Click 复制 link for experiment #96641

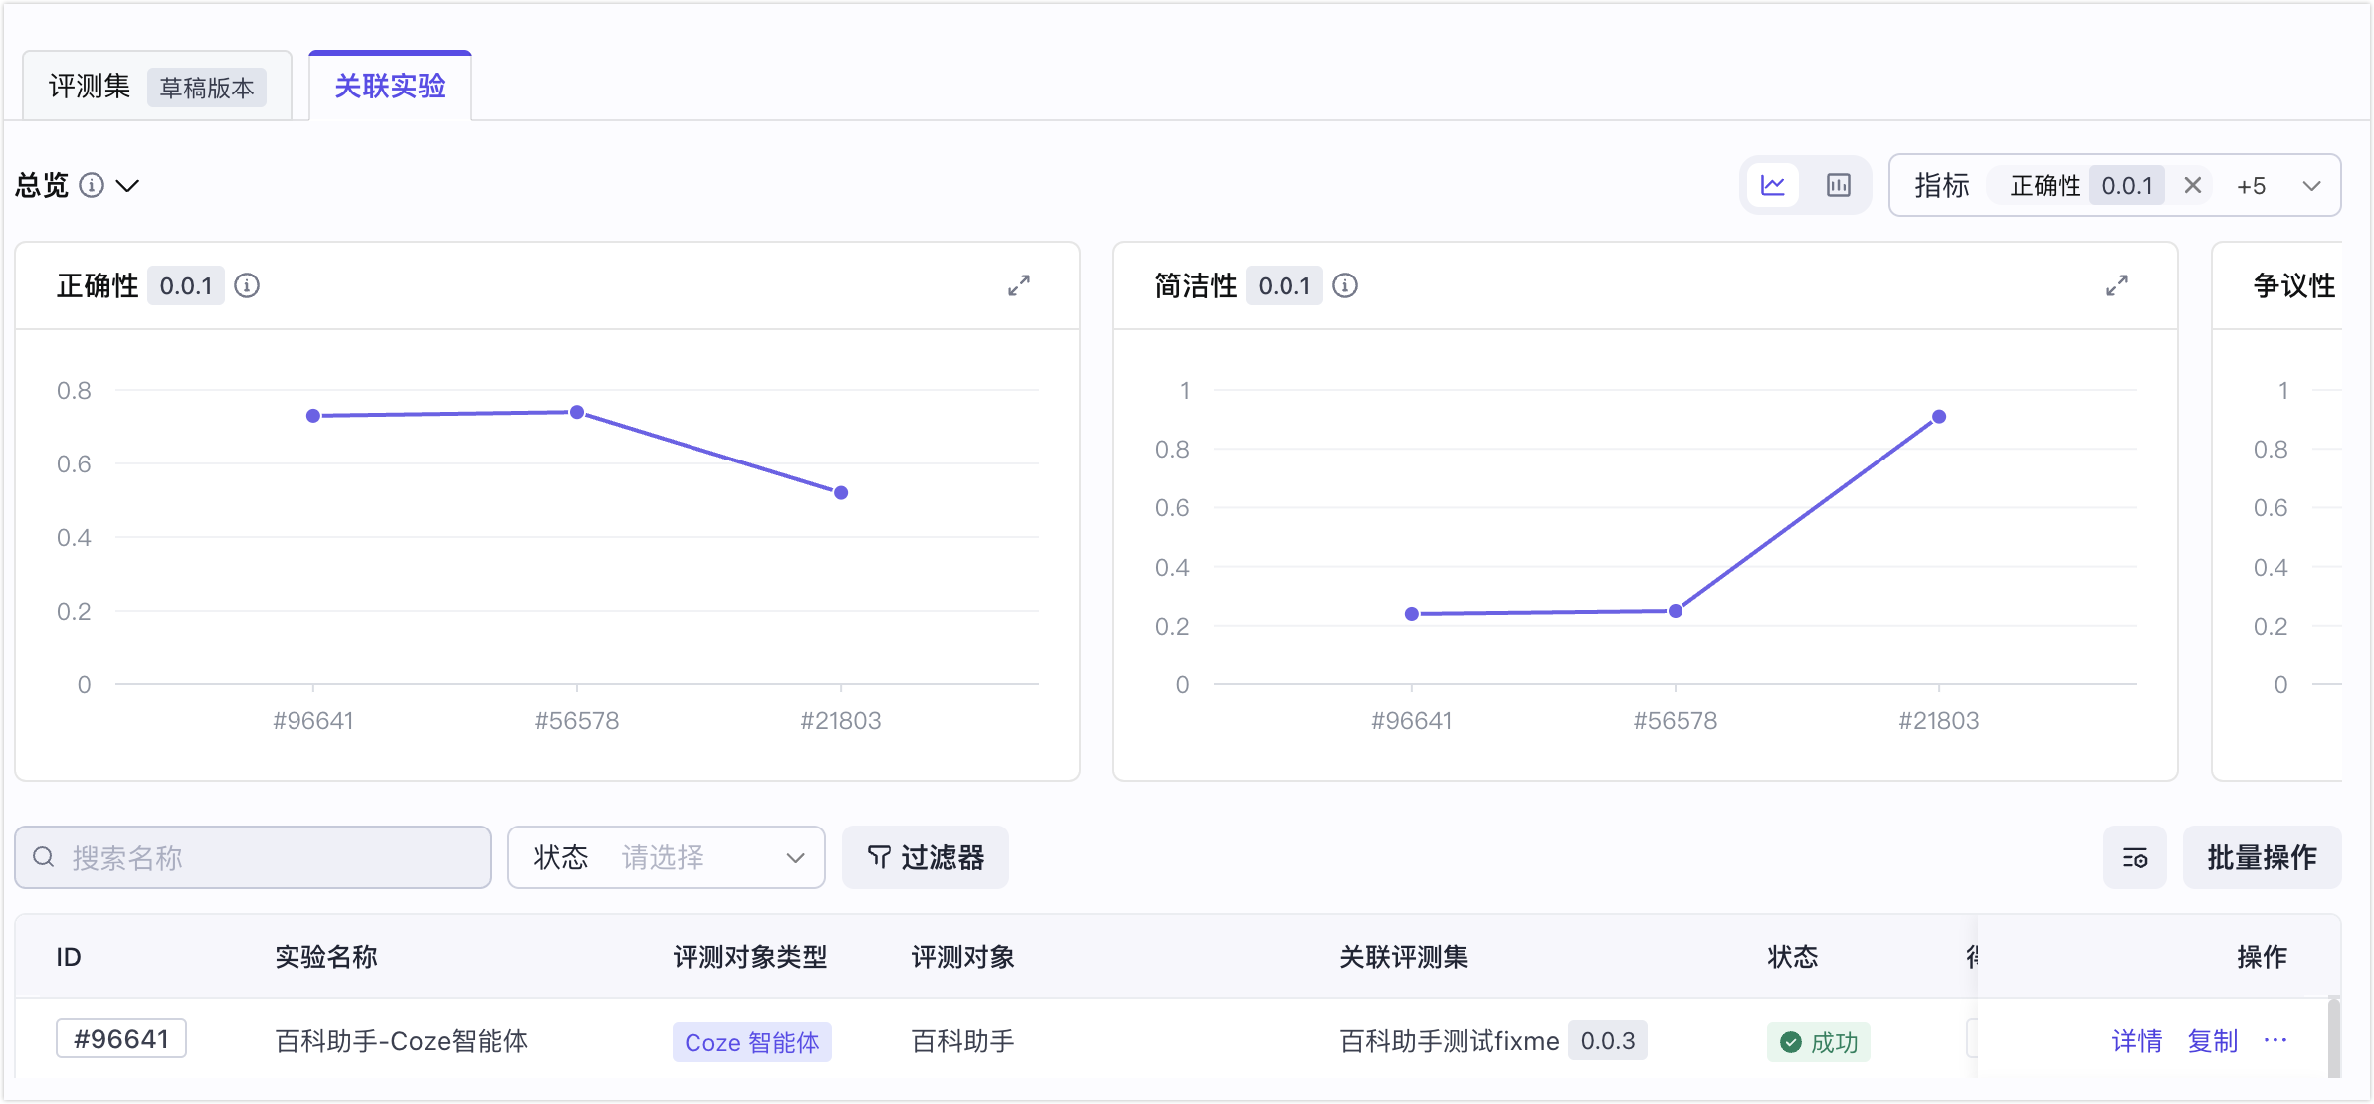[2213, 1041]
